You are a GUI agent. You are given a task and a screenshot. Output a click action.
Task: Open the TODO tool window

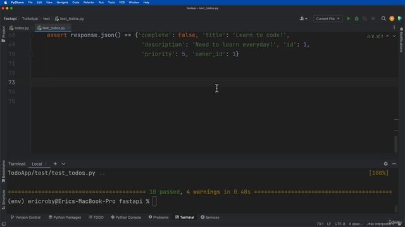(96, 218)
